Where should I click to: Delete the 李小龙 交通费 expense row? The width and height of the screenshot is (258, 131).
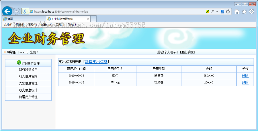245,83
